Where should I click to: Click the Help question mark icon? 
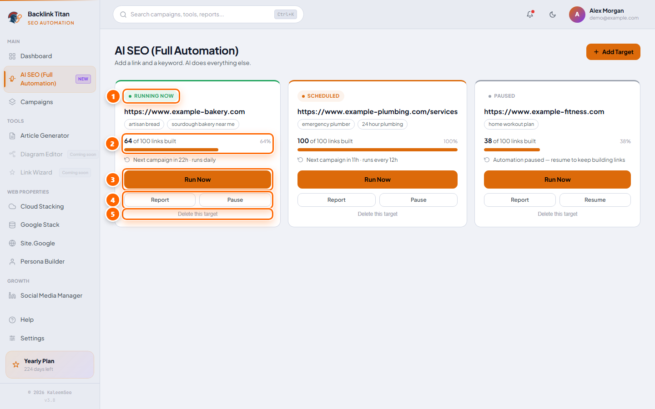tap(12, 320)
